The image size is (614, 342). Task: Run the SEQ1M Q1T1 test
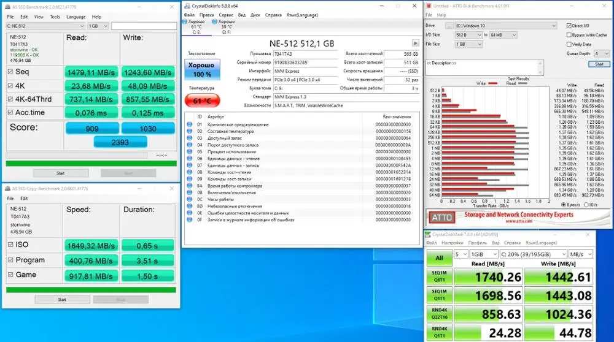[x=440, y=295]
